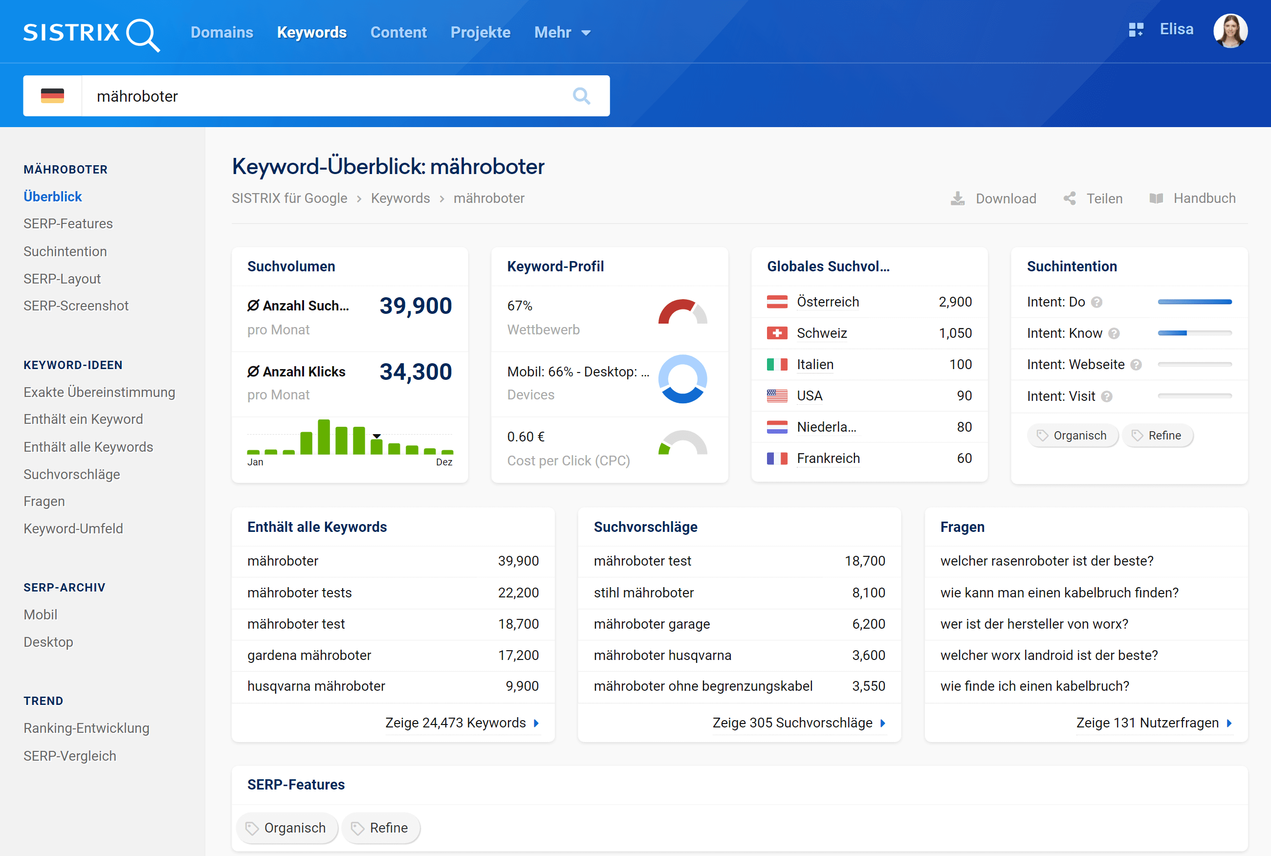Open the Handbuch book icon
Screen dimensions: 1271x856
pos(1156,198)
